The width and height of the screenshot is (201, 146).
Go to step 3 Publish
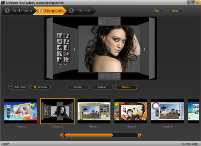pyautogui.click(x=82, y=11)
